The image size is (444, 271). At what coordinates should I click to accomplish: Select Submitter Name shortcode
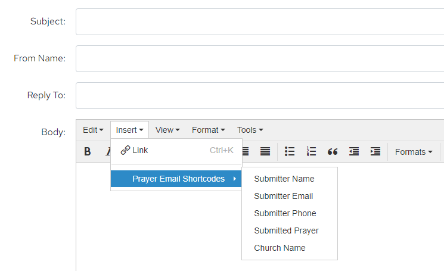[284, 179]
